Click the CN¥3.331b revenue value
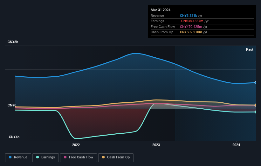261x166 pixels. click(189, 16)
